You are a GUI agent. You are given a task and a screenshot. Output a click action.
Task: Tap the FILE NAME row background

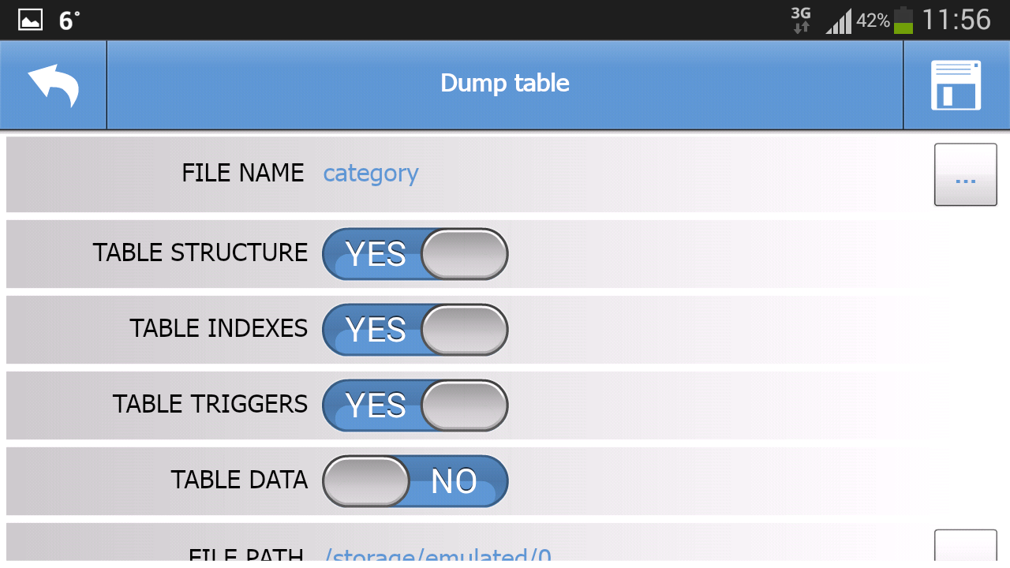552,174
